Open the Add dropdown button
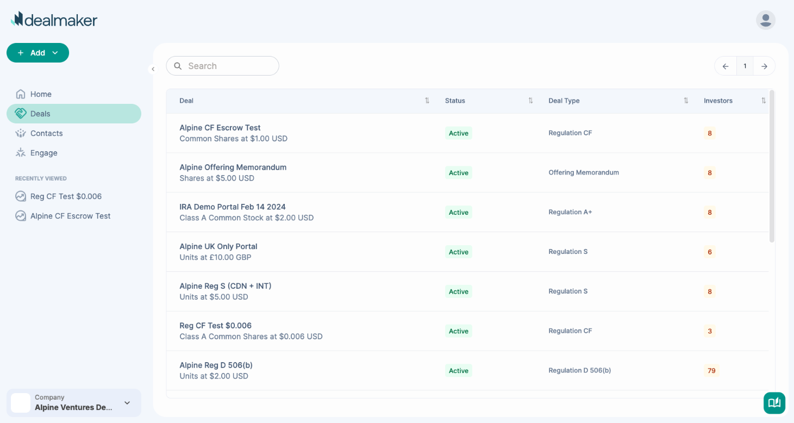The height and width of the screenshot is (423, 794). coord(37,53)
